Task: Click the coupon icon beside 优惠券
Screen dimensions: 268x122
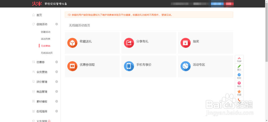Action: tap(33, 62)
